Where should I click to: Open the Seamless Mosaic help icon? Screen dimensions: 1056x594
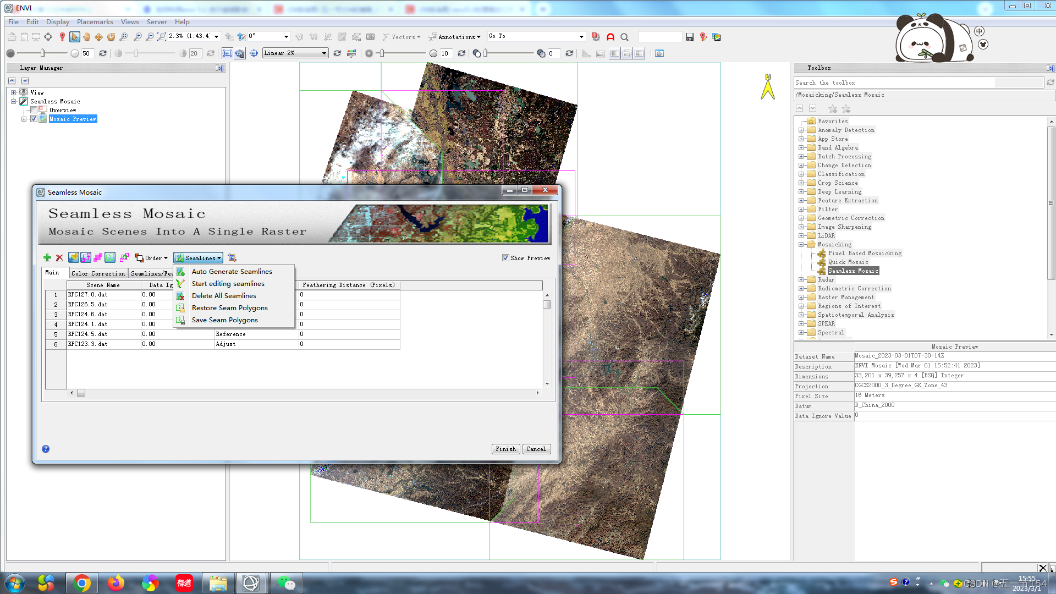point(46,449)
